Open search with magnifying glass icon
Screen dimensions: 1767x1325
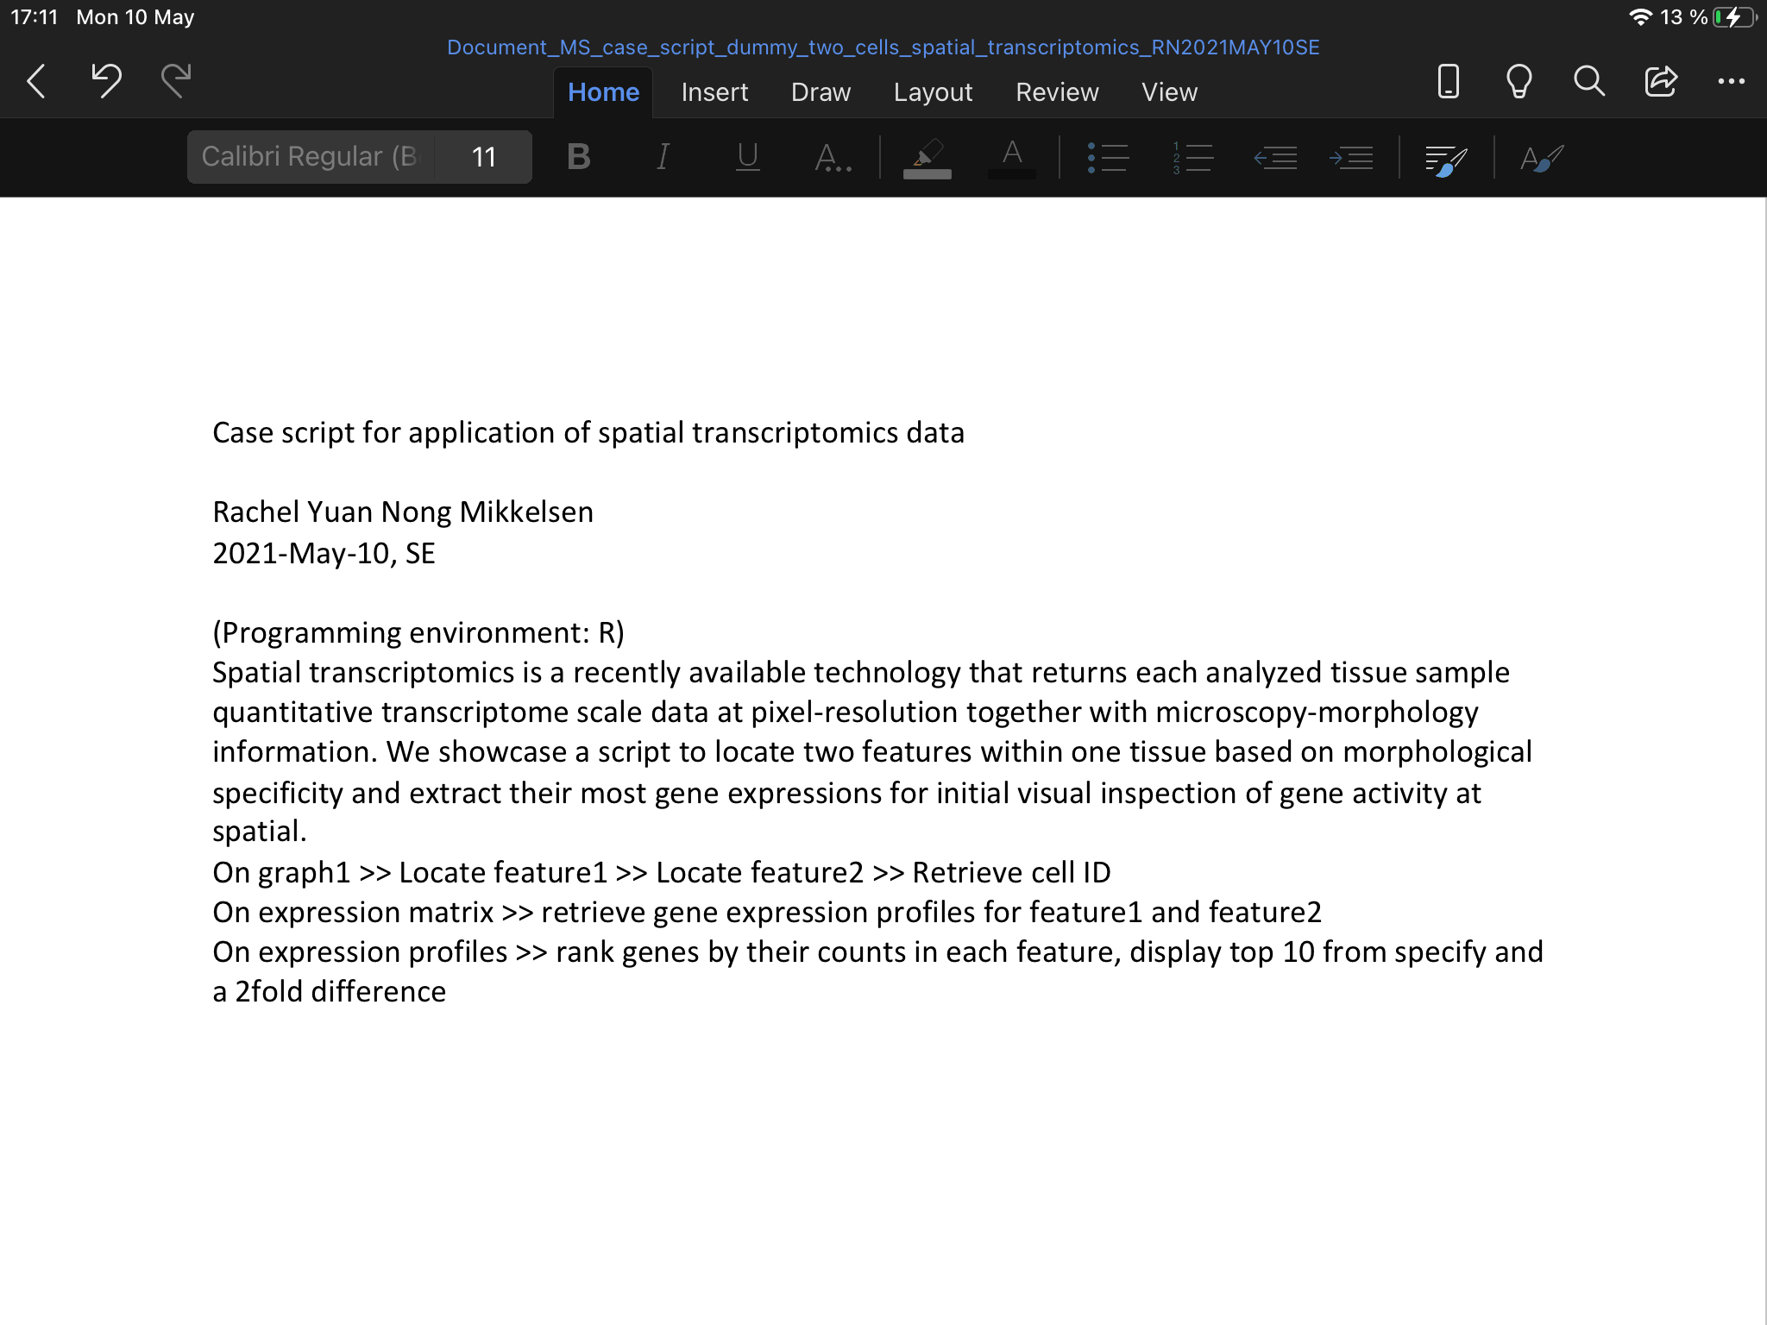point(1588,81)
